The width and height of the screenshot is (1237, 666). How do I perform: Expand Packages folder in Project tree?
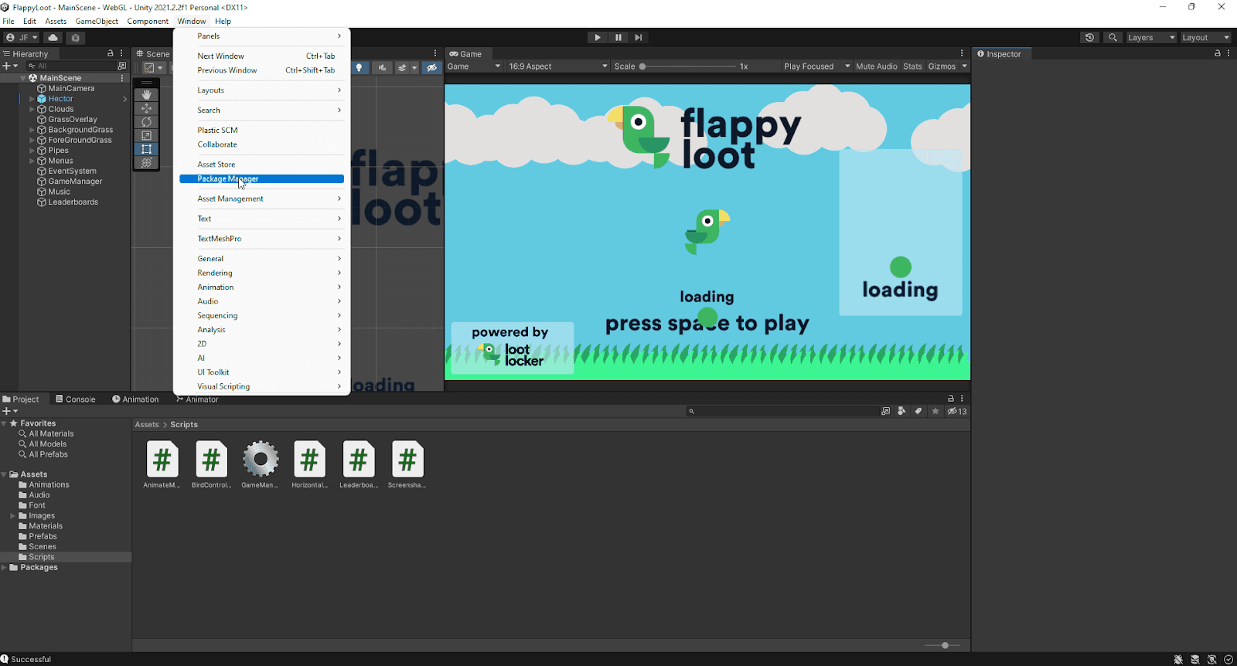[4, 567]
